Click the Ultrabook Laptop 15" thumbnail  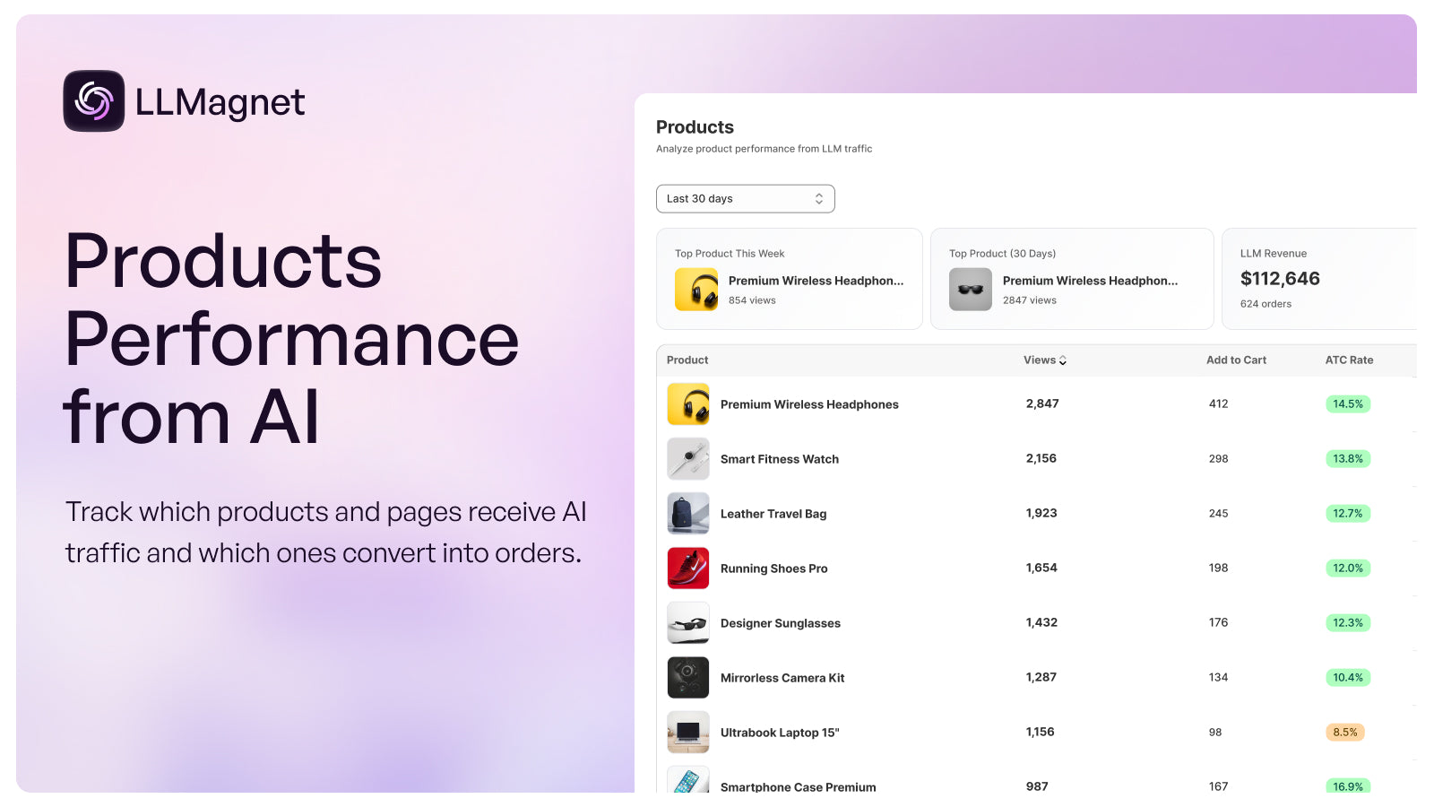click(687, 732)
